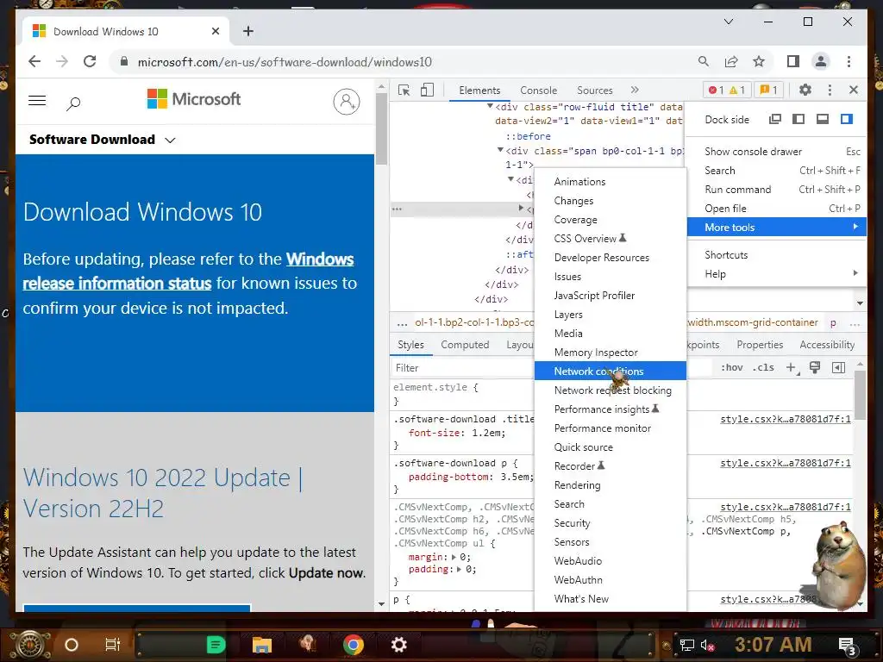Open Chrome profile avatar
The image size is (883, 662).
[x=821, y=61]
